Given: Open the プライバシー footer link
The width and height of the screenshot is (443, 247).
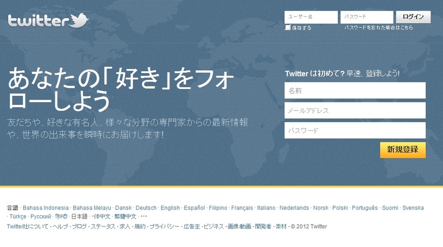Looking at the screenshot, I should (x=164, y=227).
